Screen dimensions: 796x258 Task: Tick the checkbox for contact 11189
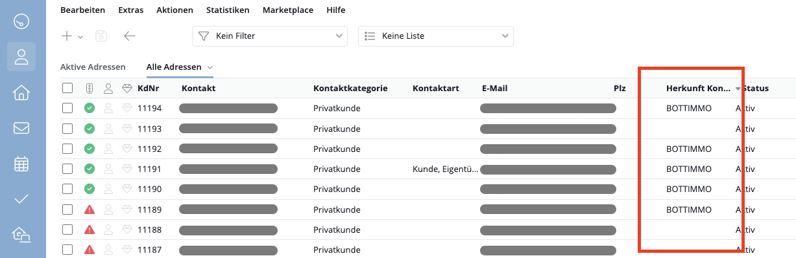pyautogui.click(x=67, y=210)
